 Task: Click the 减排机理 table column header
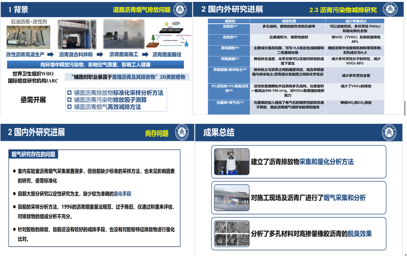pyautogui.click(x=289, y=21)
